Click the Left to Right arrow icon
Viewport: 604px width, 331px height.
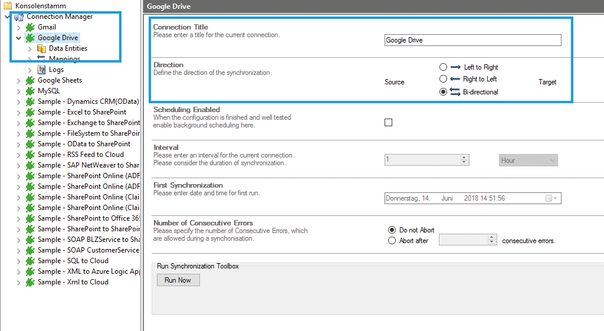pyautogui.click(x=455, y=67)
